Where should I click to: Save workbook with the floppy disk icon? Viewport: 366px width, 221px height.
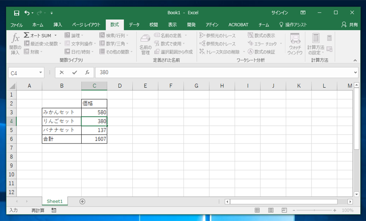point(16,13)
